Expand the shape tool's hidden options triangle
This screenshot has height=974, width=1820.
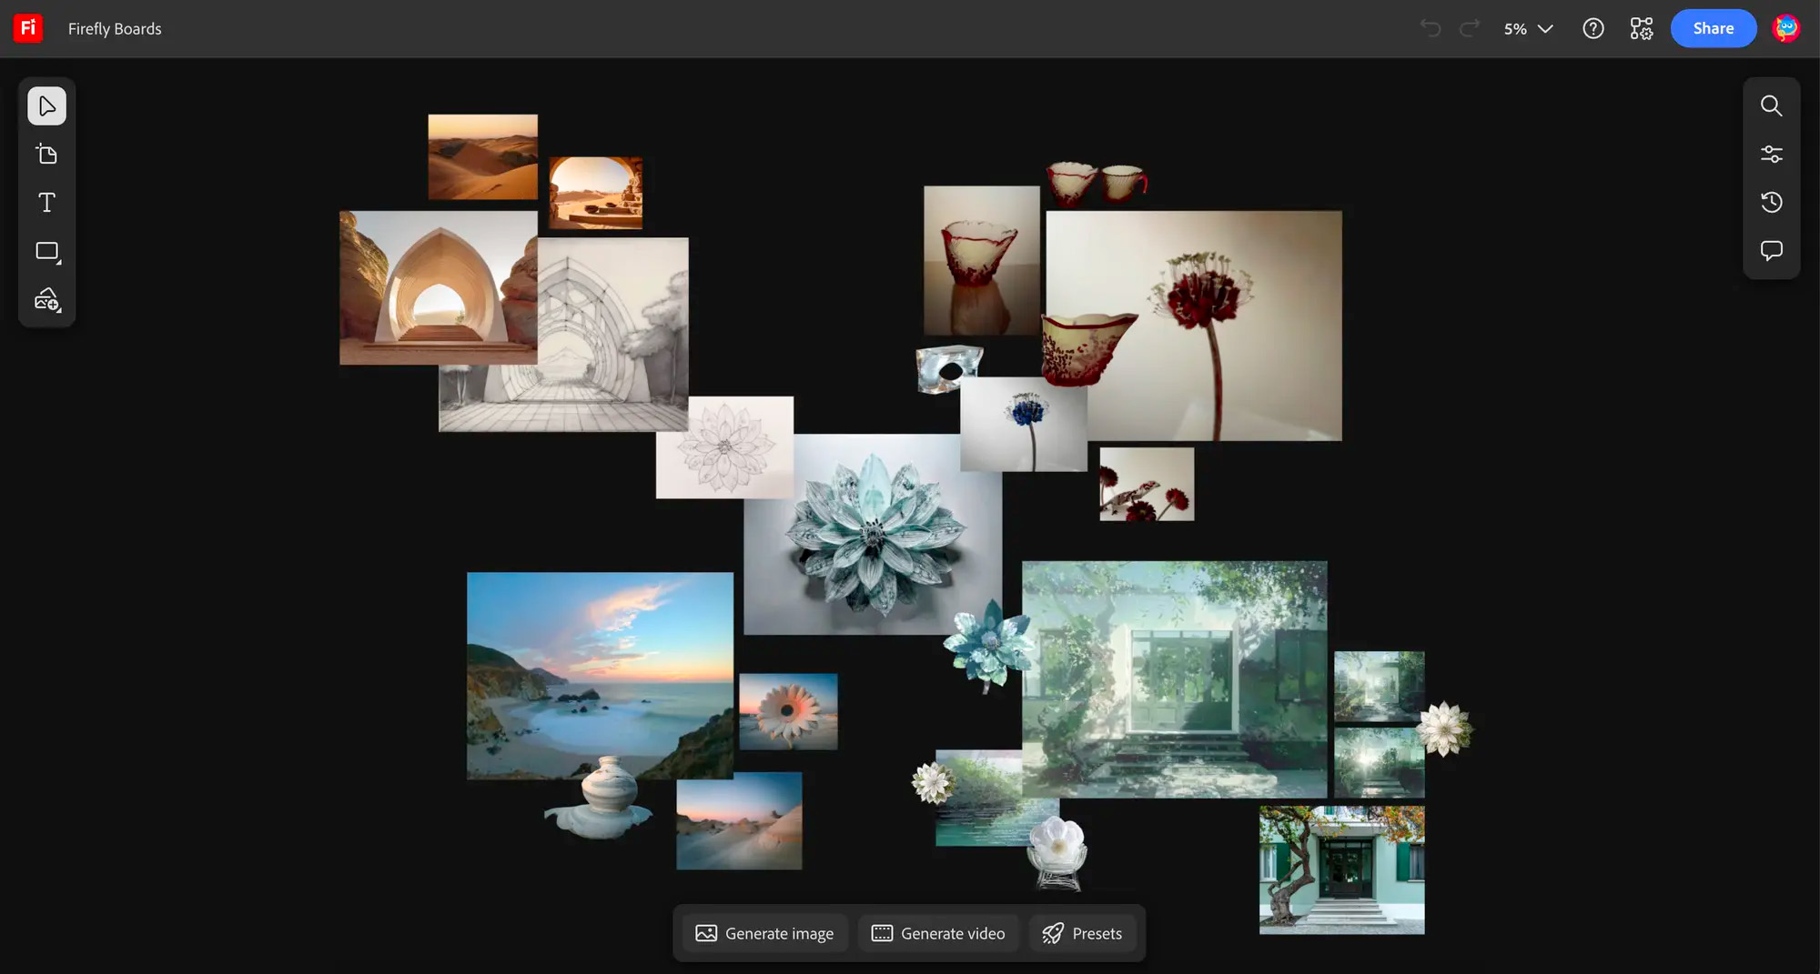point(60,263)
